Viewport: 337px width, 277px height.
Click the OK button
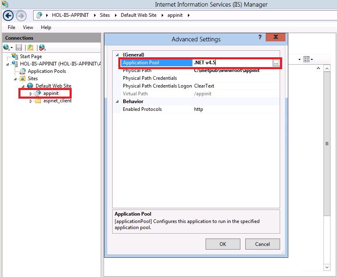223,244
